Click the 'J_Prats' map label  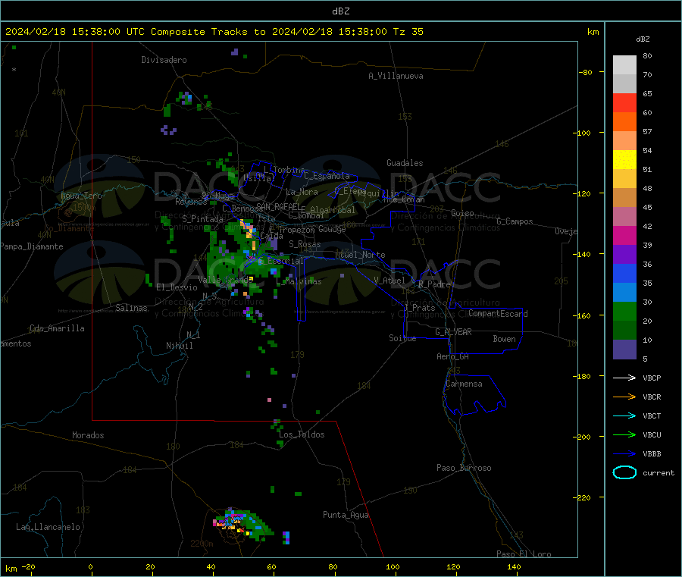pyautogui.click(x=420, y=307)
